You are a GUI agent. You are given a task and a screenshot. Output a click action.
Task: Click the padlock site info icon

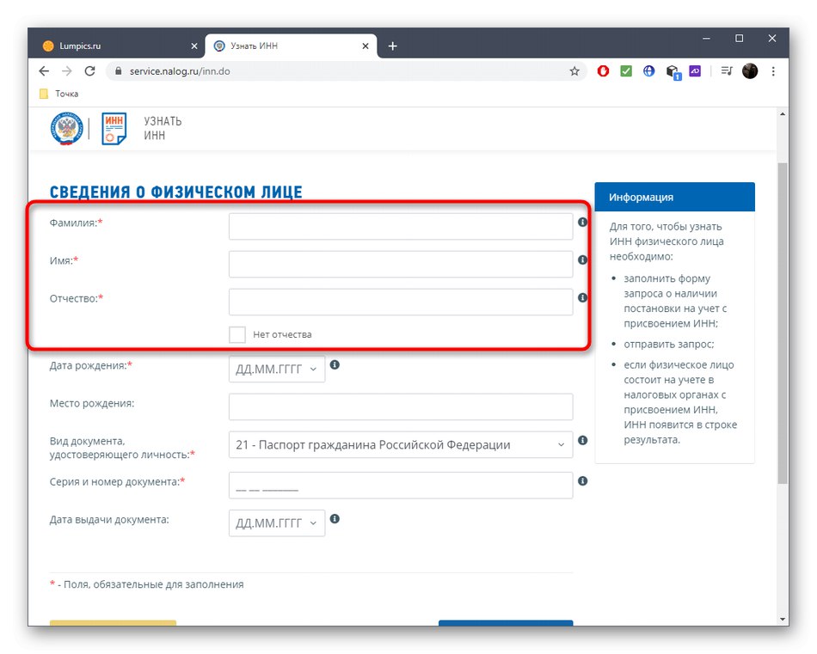[119, 71]
